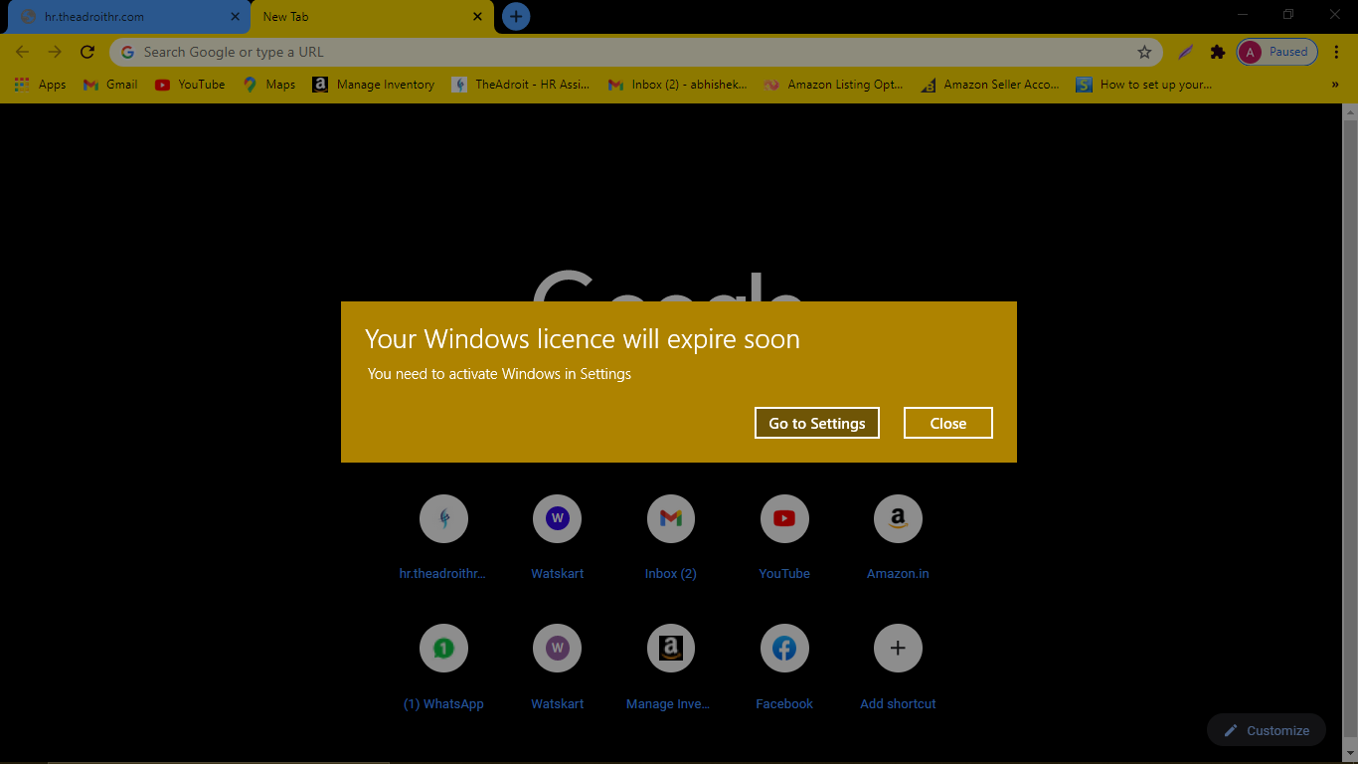This screenshot has width=1358, height=764.
Task: Open the Extensions puzzle icon
Action: click(1217, 52)
